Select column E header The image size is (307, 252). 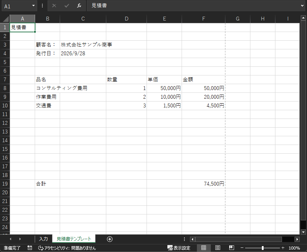(164, 19)
